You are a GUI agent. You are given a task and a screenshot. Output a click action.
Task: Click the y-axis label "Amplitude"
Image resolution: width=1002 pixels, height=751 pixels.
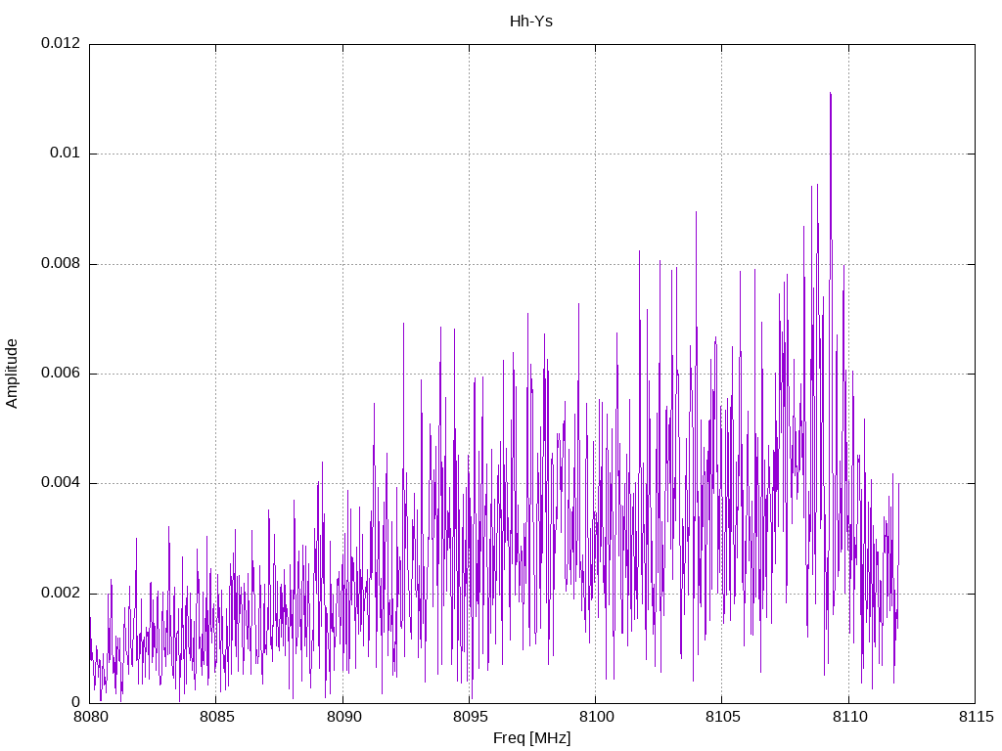coord(12,374)
